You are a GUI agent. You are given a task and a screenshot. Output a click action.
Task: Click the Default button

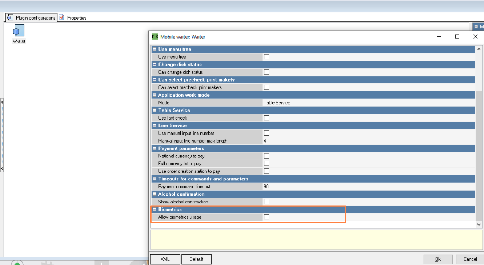pos(196,259)
